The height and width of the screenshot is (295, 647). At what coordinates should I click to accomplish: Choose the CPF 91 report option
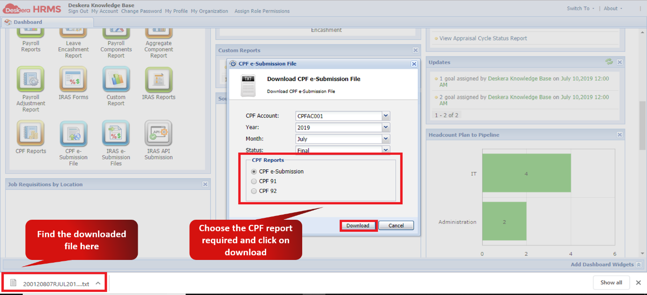253,181
